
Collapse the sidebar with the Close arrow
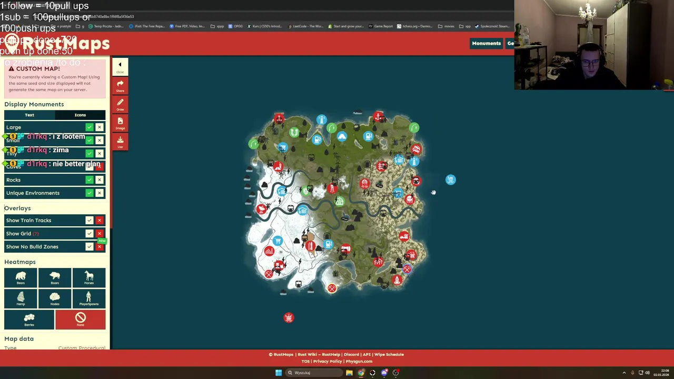pos(120,67)
